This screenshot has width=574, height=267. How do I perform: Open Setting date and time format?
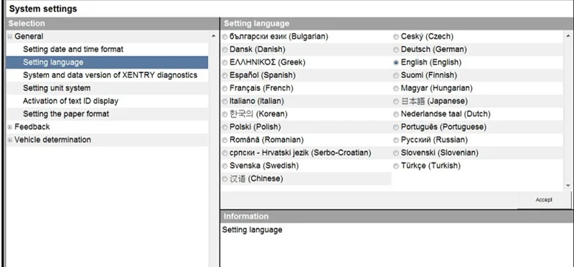(73, 49)
